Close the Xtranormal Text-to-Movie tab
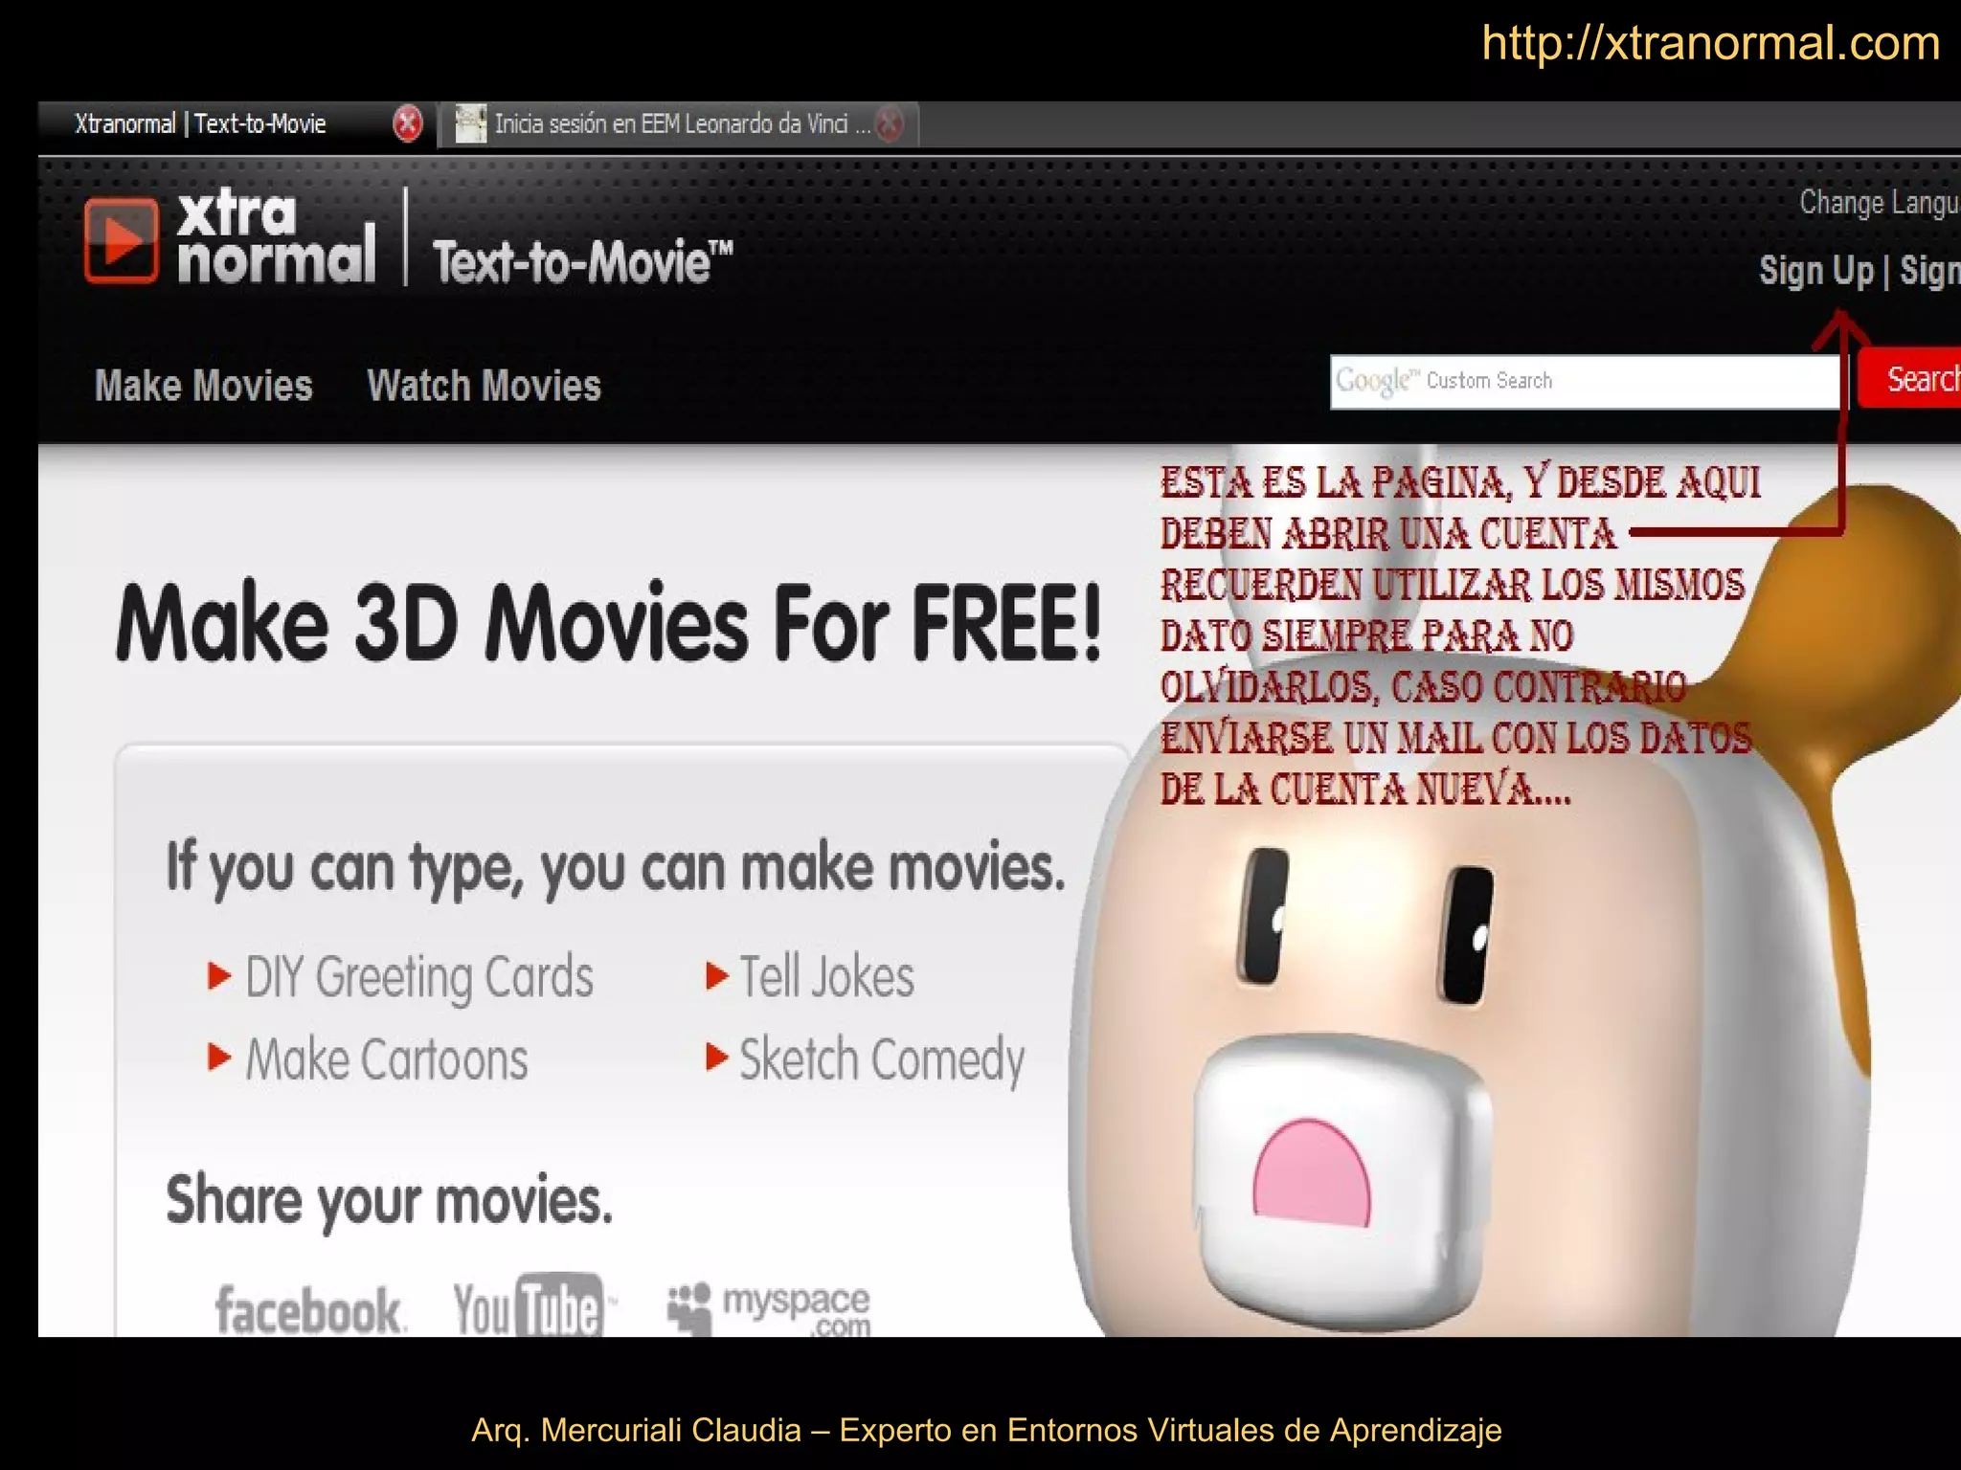The image size is (1961, 1470). (x=408, y=123)
